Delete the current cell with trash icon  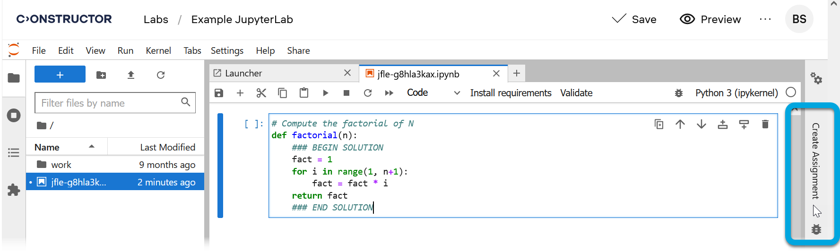[x=765, y=124]
